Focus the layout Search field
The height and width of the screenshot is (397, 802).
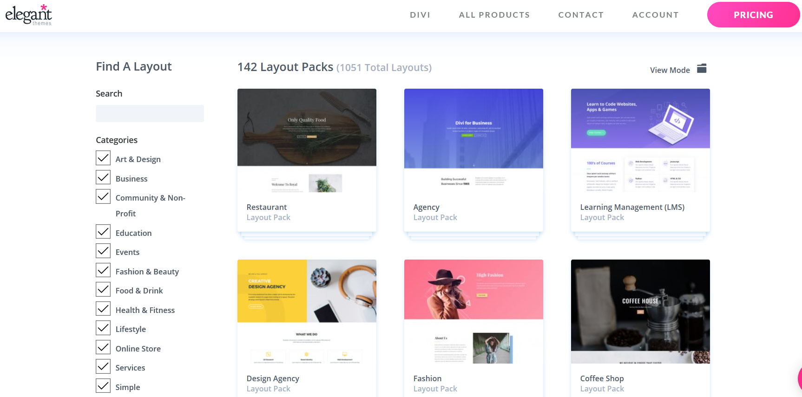pos(150,113)
